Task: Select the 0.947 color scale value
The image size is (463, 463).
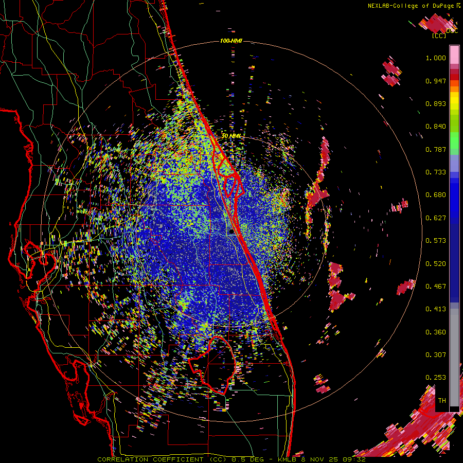Action: pos(436,81)
